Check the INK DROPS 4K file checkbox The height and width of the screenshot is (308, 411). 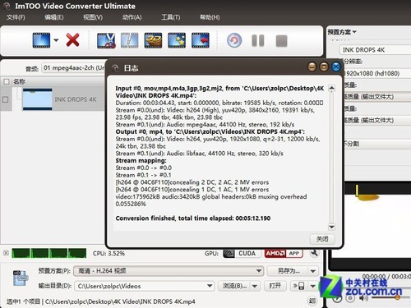[5, 99]
